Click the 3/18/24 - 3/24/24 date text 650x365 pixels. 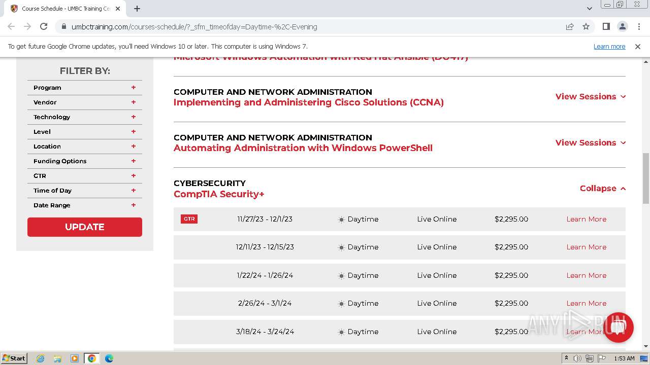(265, 332)
